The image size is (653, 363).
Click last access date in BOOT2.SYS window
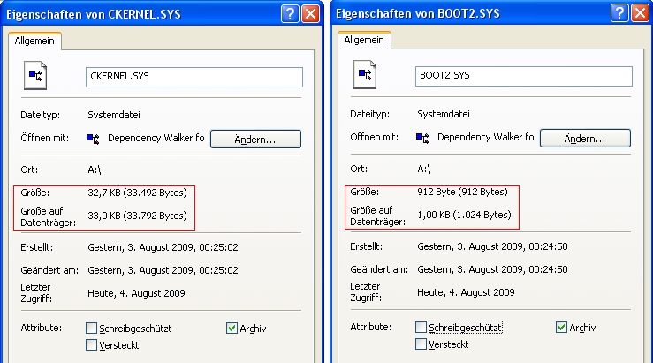466,292
